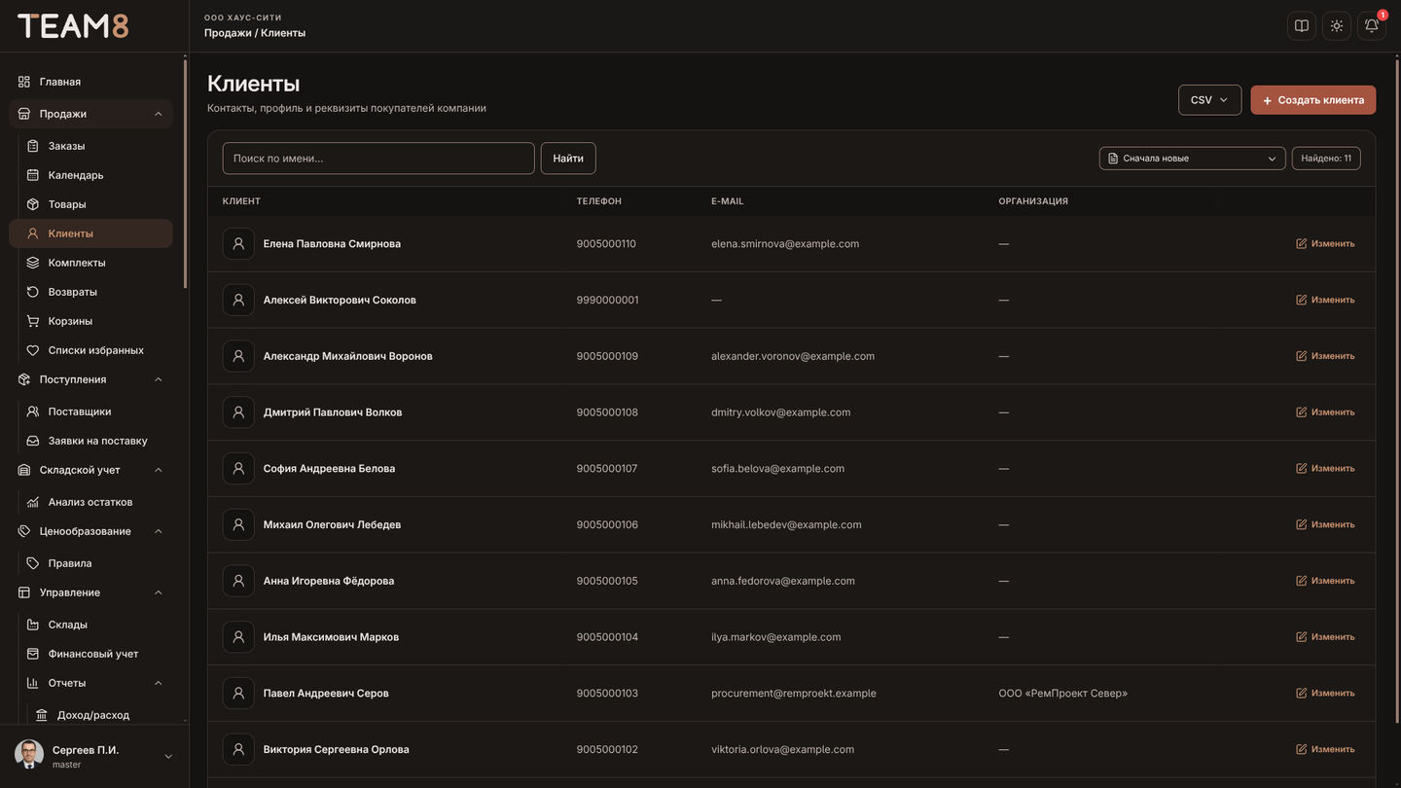This screenshot has height=788, width=1401.
Task: Click Изменить for Павел Андреевич Серов
Action: coord(1325,694)
